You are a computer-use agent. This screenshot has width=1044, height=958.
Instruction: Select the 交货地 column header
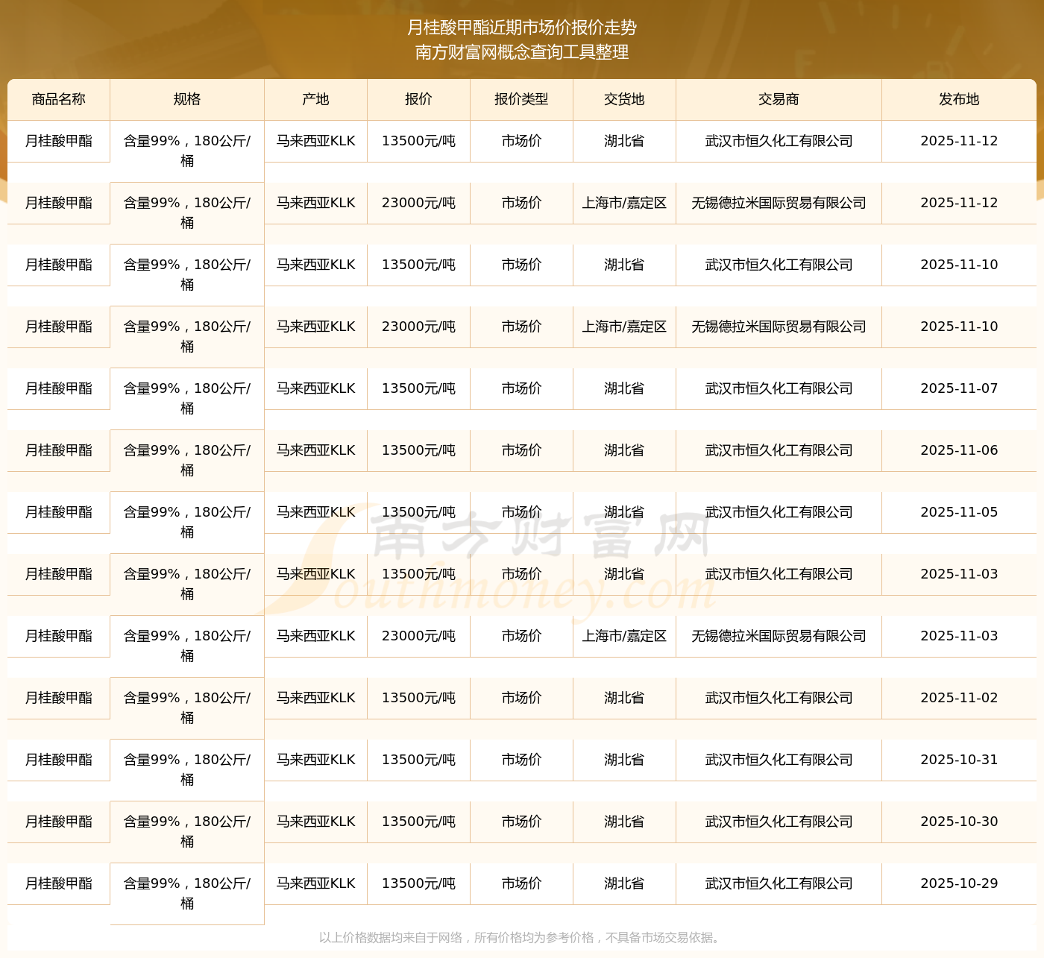coord(624,99)
